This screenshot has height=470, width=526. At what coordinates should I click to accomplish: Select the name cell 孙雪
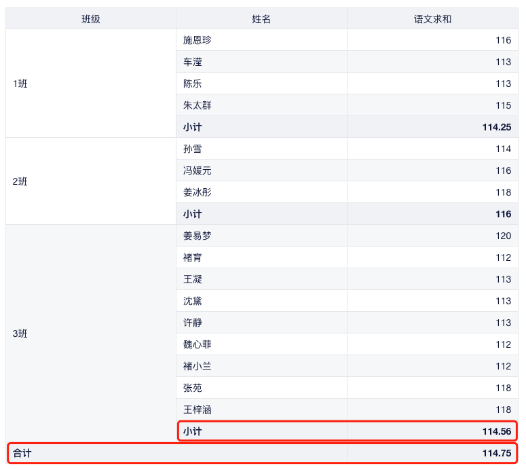193,149
